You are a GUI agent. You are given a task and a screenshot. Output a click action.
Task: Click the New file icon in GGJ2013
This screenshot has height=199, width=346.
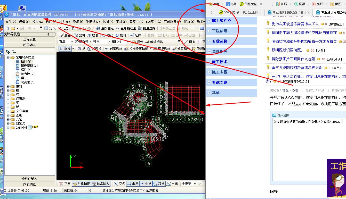[7, 28]
